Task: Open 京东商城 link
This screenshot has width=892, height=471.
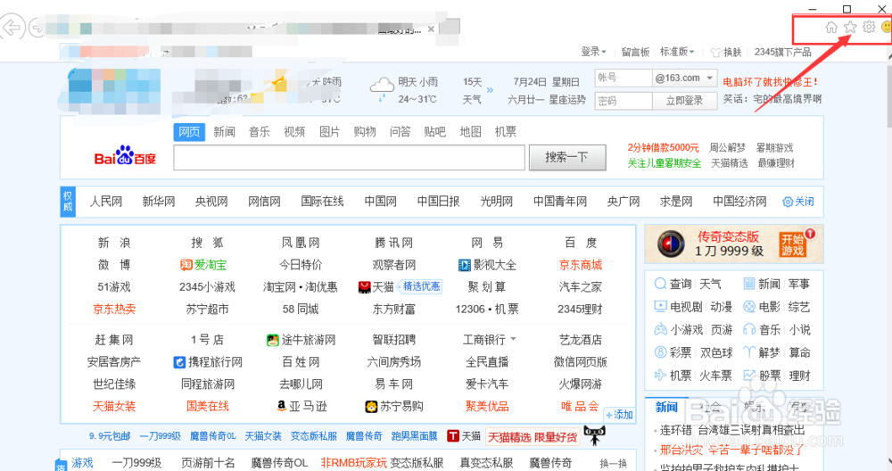Action: (x=581, y=265)
